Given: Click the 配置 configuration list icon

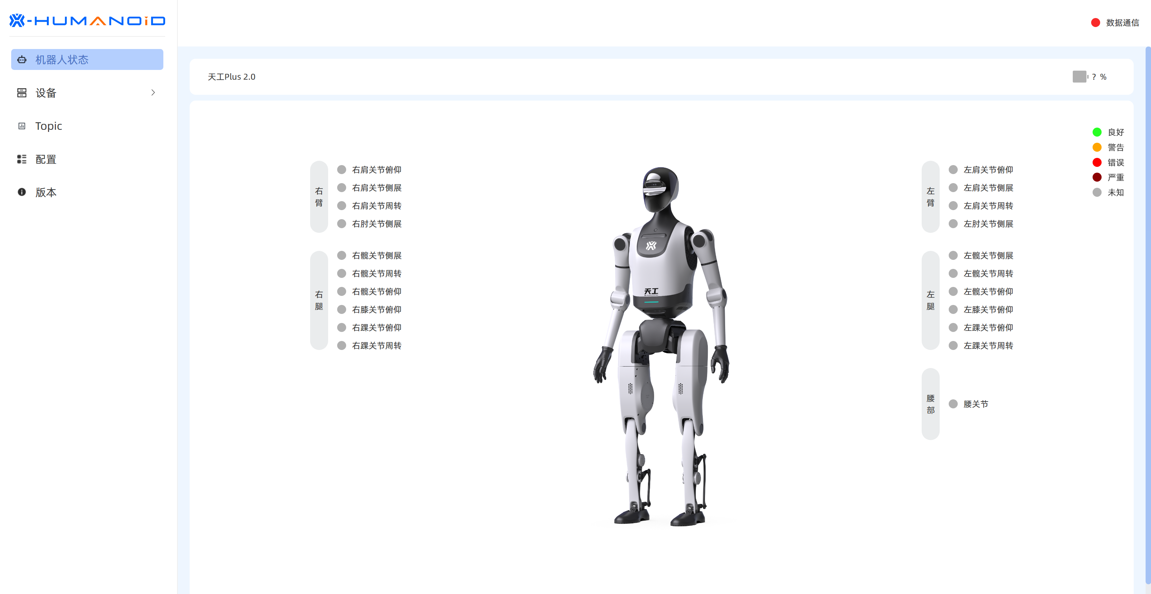Looking at the screenshot, I should [x=21, y=159].
